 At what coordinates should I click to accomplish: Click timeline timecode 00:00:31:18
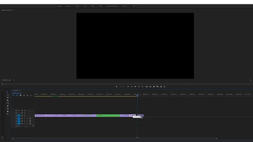pos(17,93)
